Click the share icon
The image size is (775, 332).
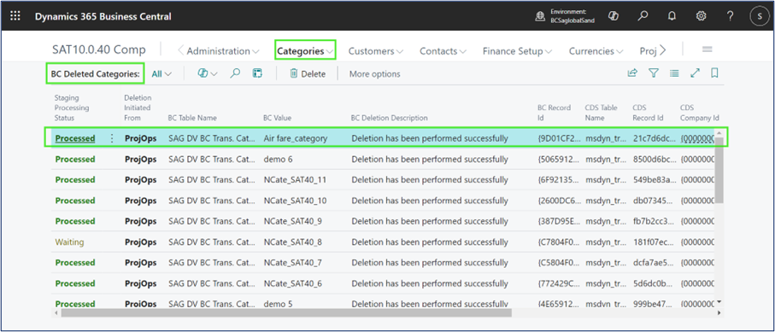pos(632,73)
